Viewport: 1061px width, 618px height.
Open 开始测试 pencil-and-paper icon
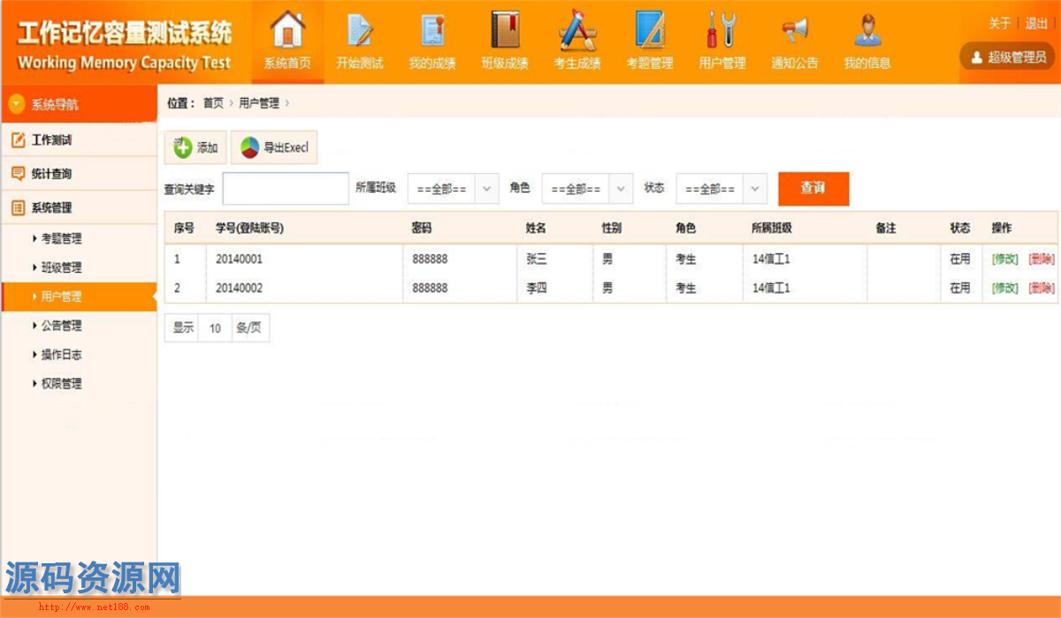(360, 31)
